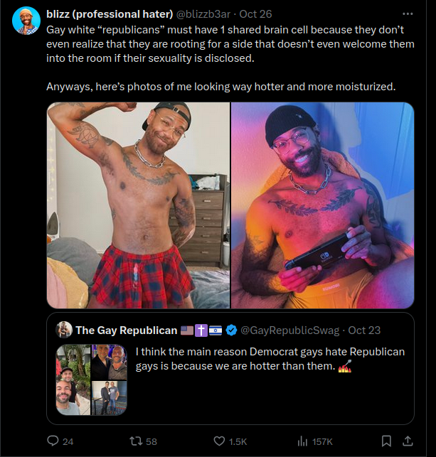Screen dimensions: 436x457
Task: Click the repost icon showing 58
Action: coord(135,441)
